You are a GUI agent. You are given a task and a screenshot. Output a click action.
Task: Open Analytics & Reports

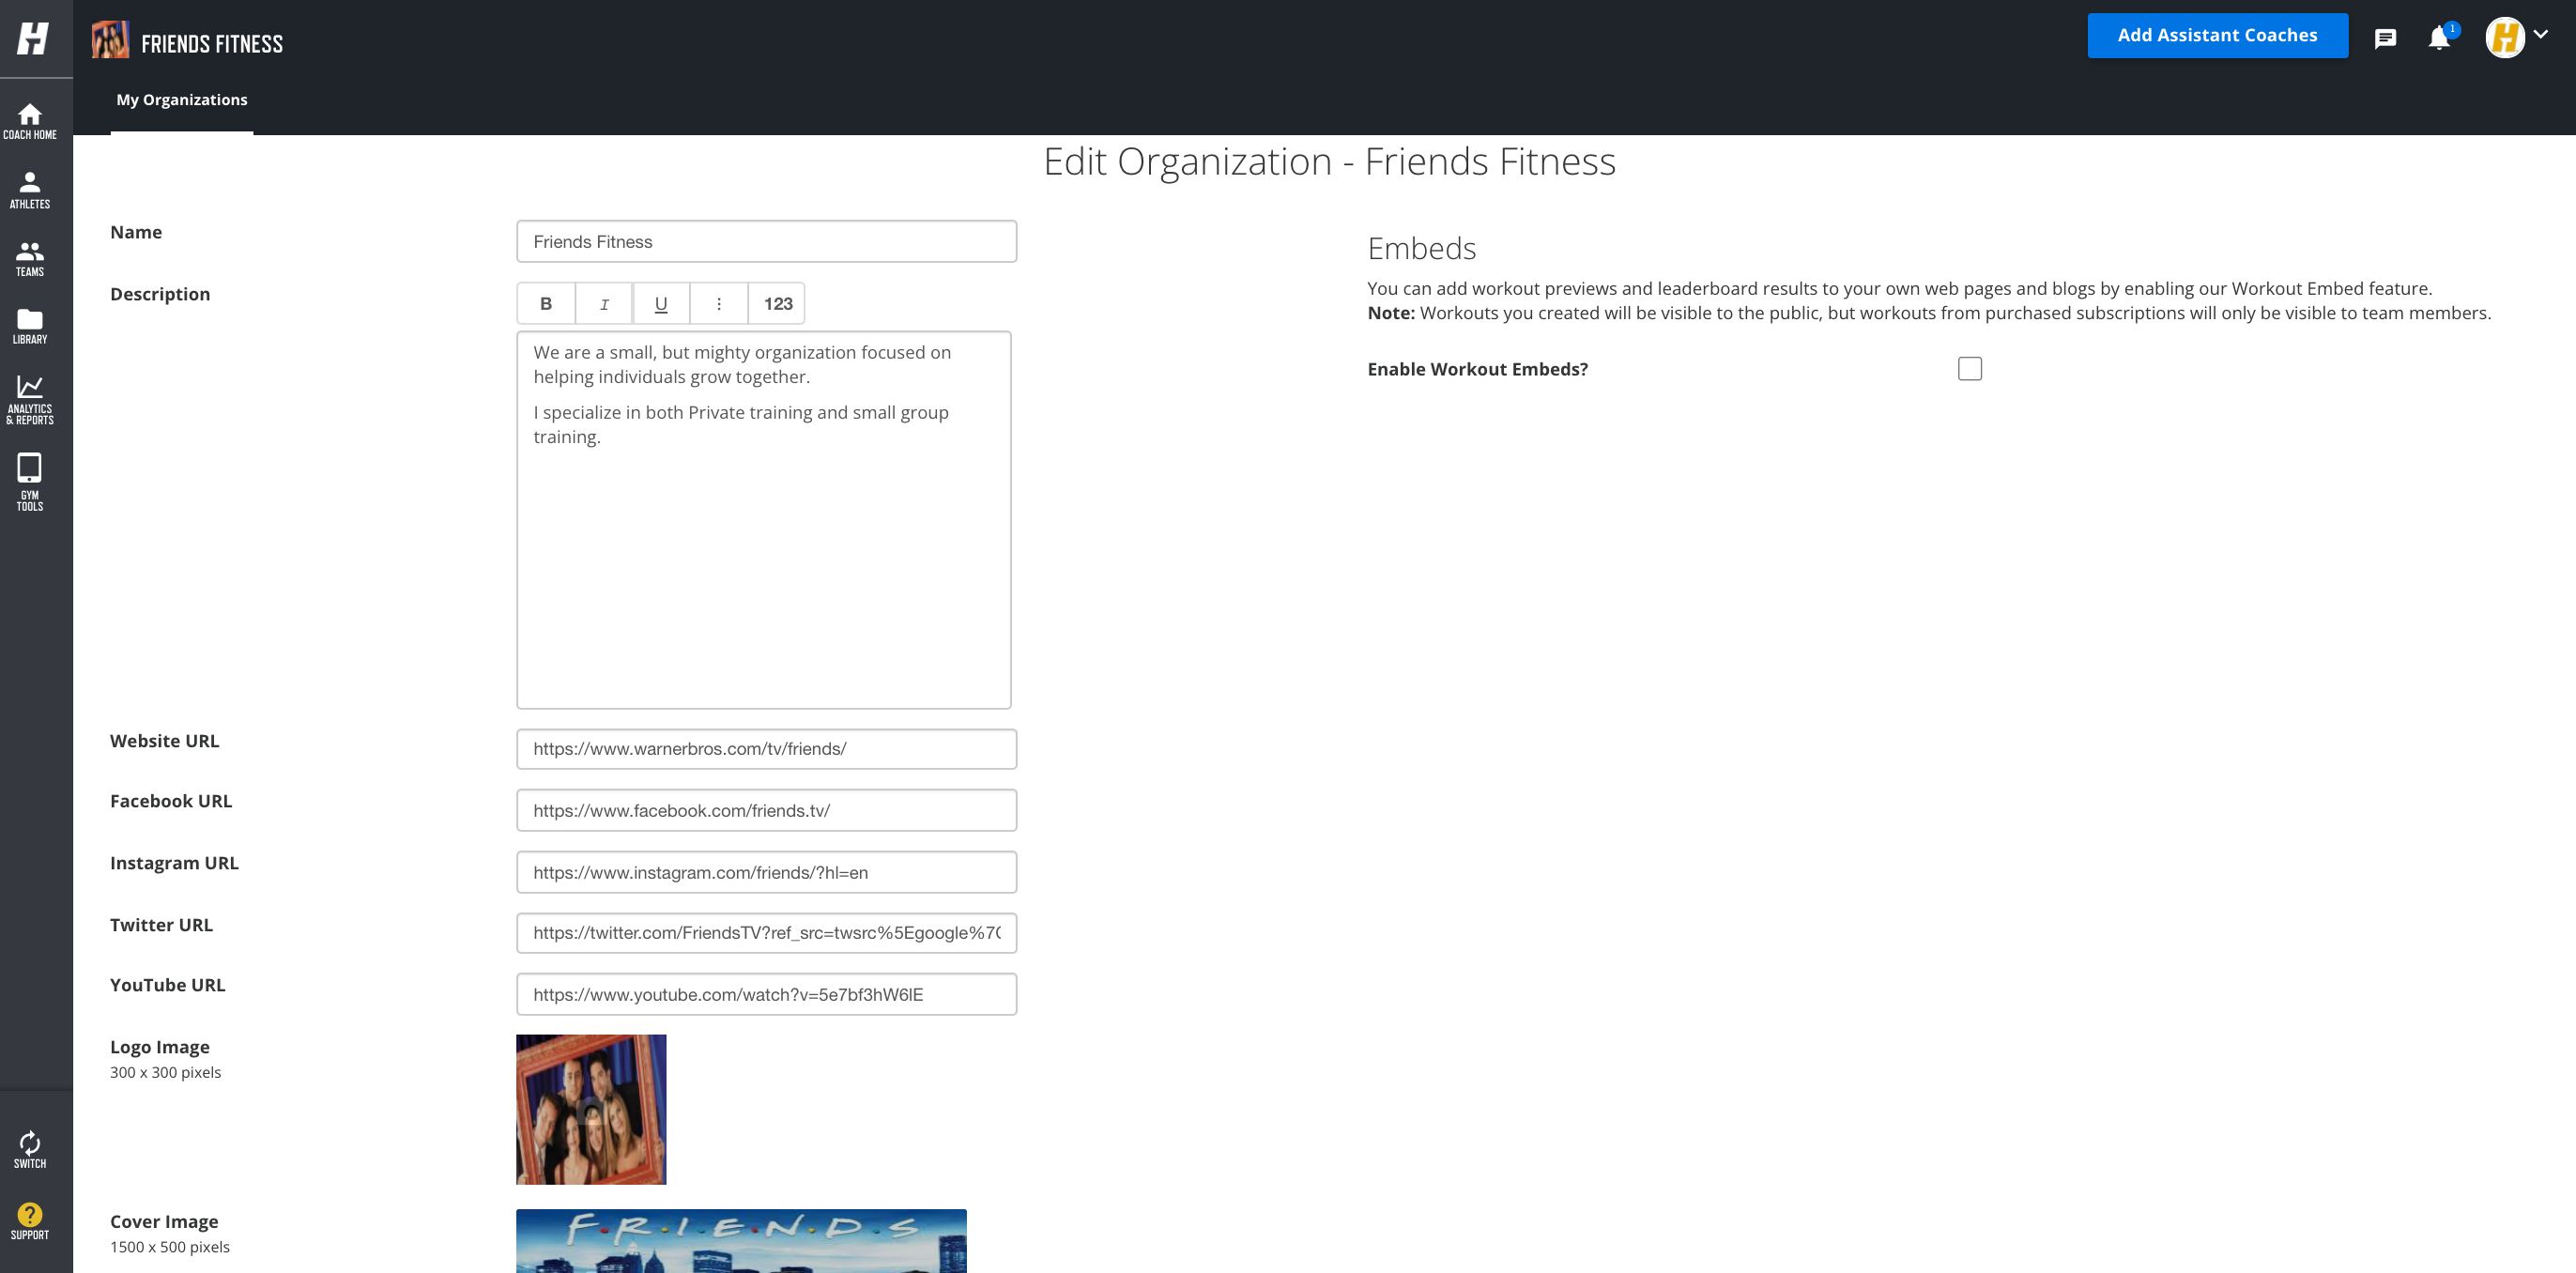(30, 400)
